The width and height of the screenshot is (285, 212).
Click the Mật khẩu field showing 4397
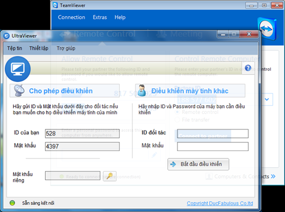pyautogui.click(x=82, y=147)
